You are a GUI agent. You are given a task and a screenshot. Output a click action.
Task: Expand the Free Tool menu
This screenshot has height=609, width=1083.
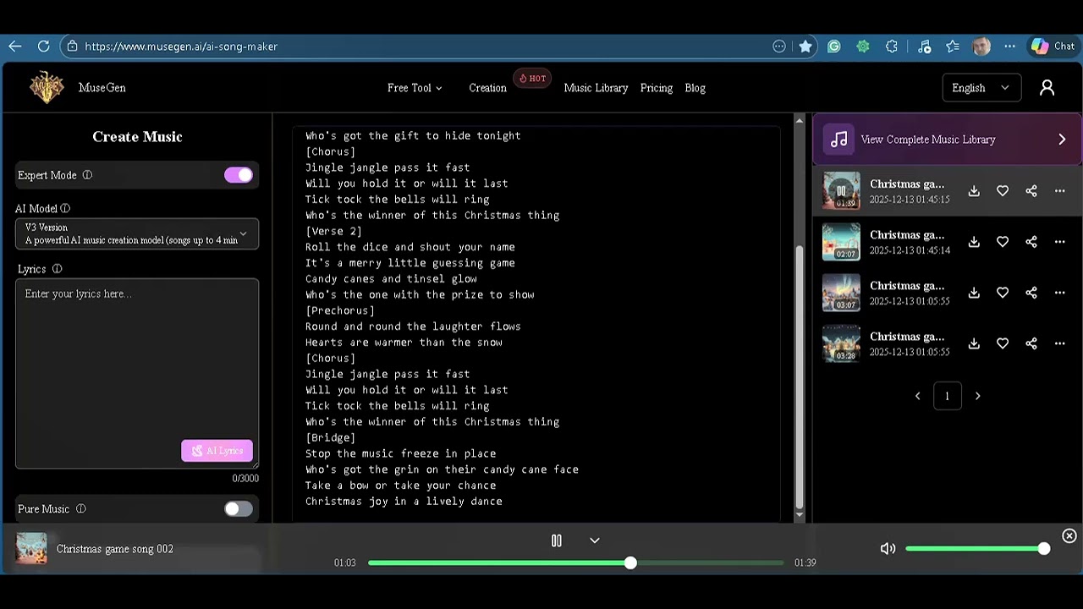tap(415, 88)
